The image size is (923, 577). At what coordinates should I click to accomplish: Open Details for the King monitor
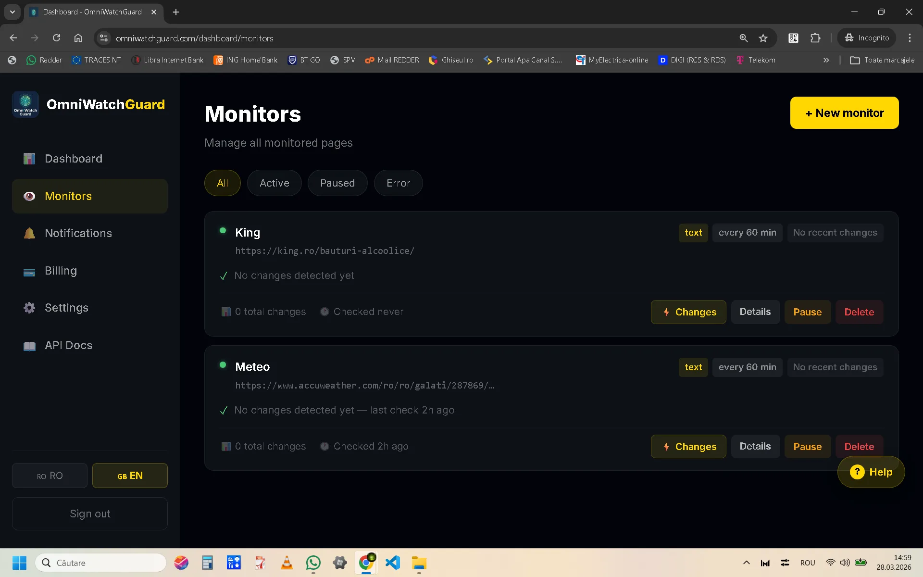[x=755, y=312]
